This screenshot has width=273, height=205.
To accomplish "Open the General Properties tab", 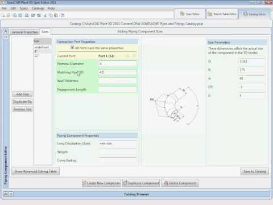I will 24,32.
